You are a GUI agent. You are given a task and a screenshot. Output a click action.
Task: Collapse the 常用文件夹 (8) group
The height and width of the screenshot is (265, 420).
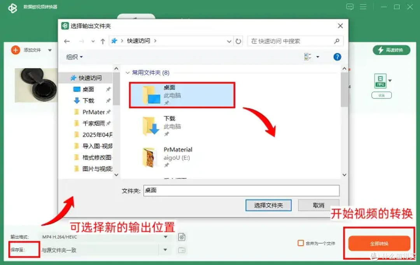(x=128, y=73)
